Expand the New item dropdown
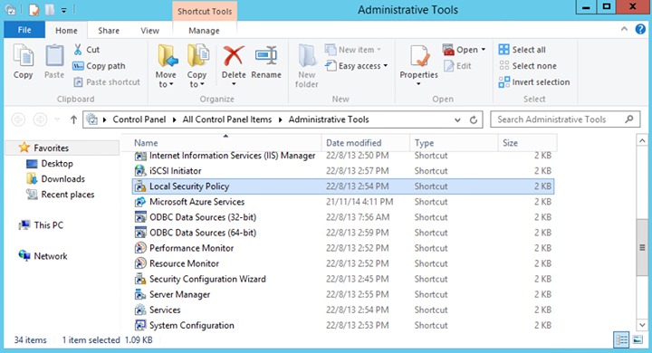This screenshot has width=652, height=353. (379, 50)
